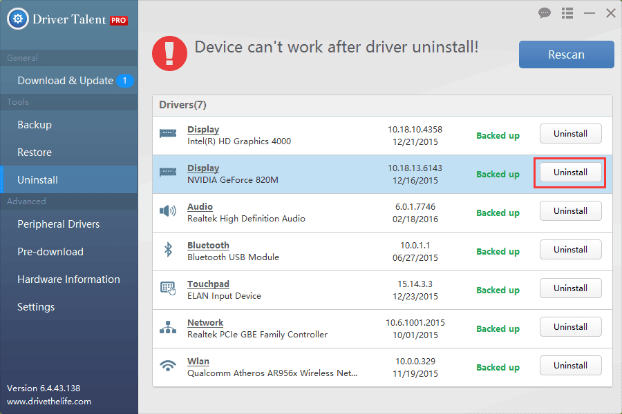The height and width of the screenshot is (414, 622).
Task: Click Backed up status for Intel display
Action: 498,135
